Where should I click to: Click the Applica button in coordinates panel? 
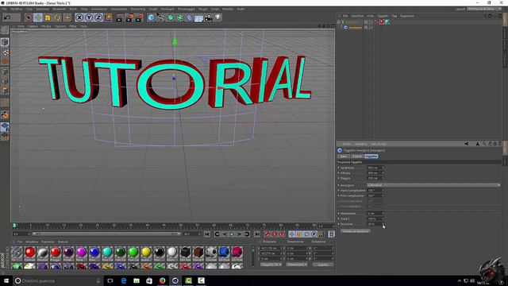coord(323,265)
